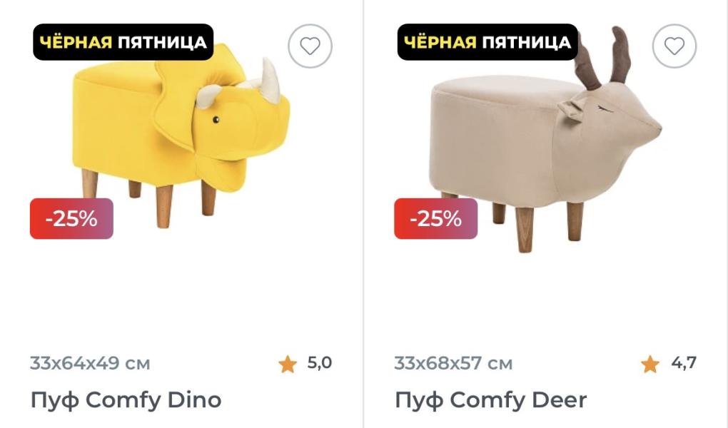The height and width of the screenshot is (428, 728).
Task: Open the beige Deer pouf image
Action: pyautogui.click(x=545, y=139)
